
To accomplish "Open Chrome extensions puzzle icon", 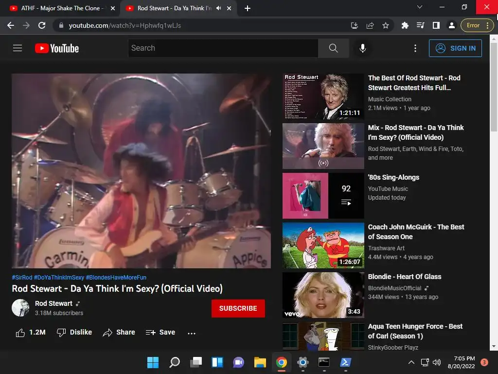I will click(x=405, y=25).
